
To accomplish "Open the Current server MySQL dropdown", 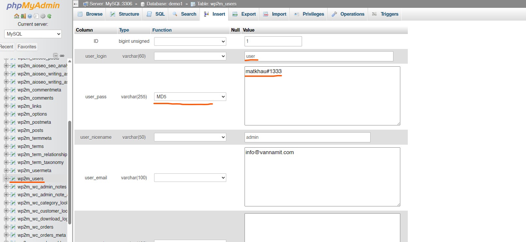I will pyautogui.click(x=33, y=34).
